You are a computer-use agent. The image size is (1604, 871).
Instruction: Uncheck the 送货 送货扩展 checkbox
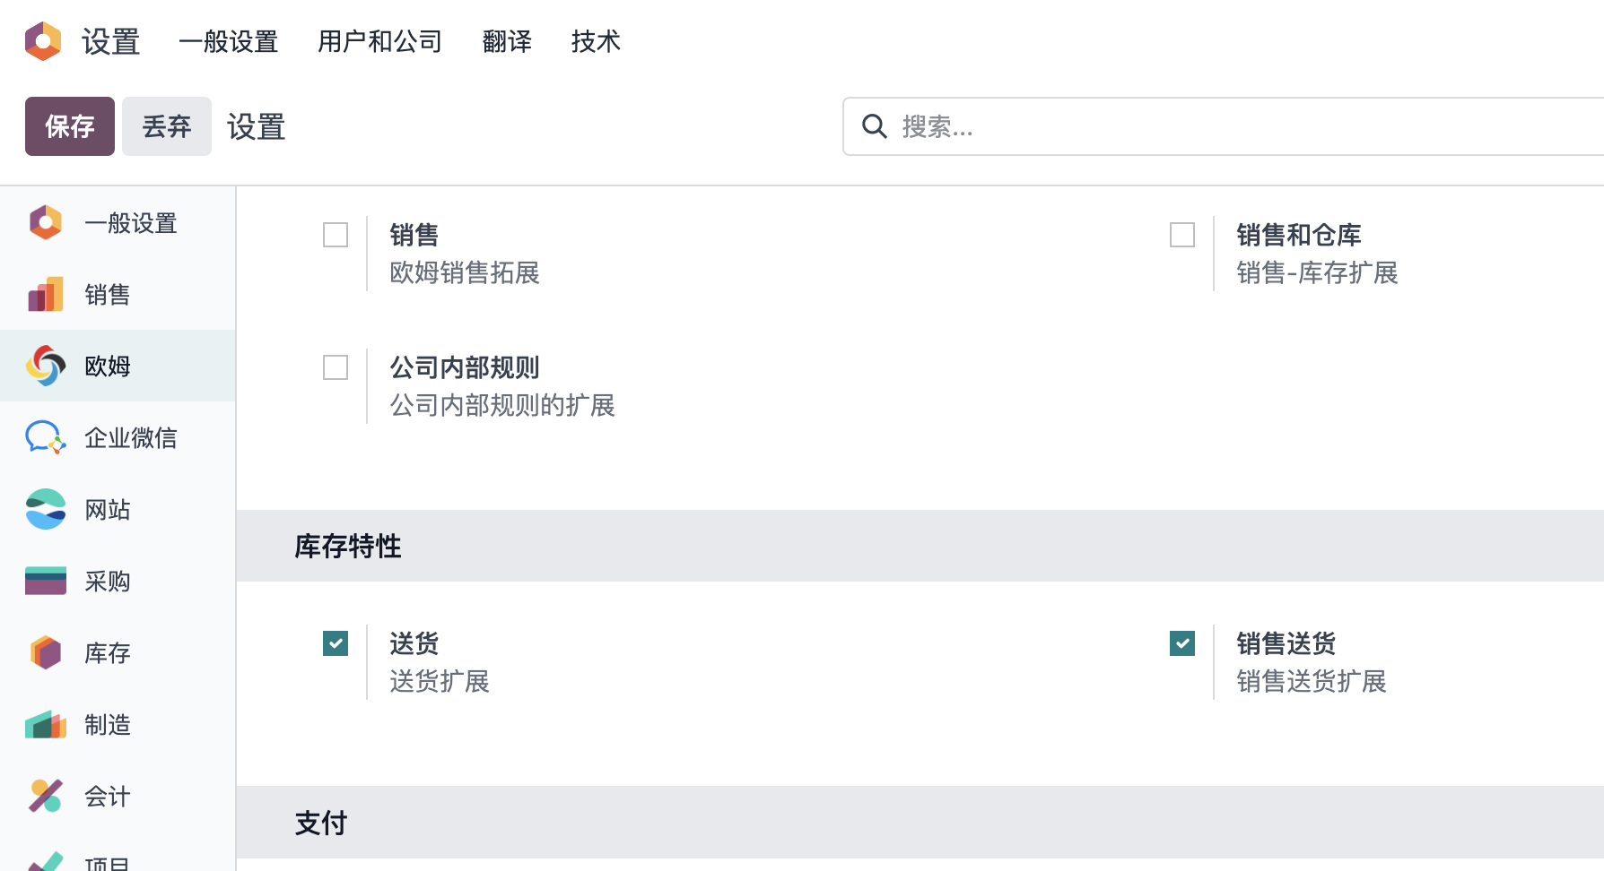tap(336, 643)
